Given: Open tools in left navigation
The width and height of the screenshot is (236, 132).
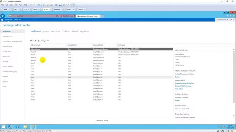Looking at the screenshot, I should pos(4,87).
